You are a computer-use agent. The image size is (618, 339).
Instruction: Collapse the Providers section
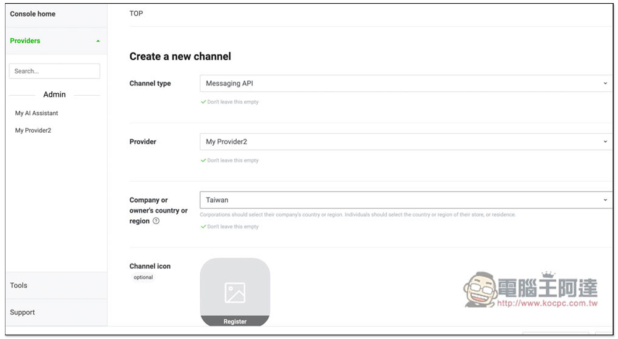tap(56, 41)
